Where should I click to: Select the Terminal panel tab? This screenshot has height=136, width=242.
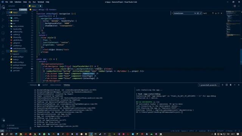tap(67, 85)
